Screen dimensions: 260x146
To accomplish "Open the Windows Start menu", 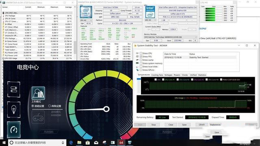I will click(x=4, y=142).
